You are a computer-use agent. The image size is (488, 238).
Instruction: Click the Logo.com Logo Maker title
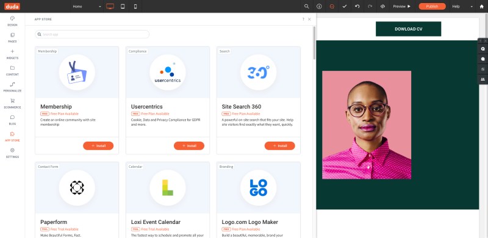250,222
